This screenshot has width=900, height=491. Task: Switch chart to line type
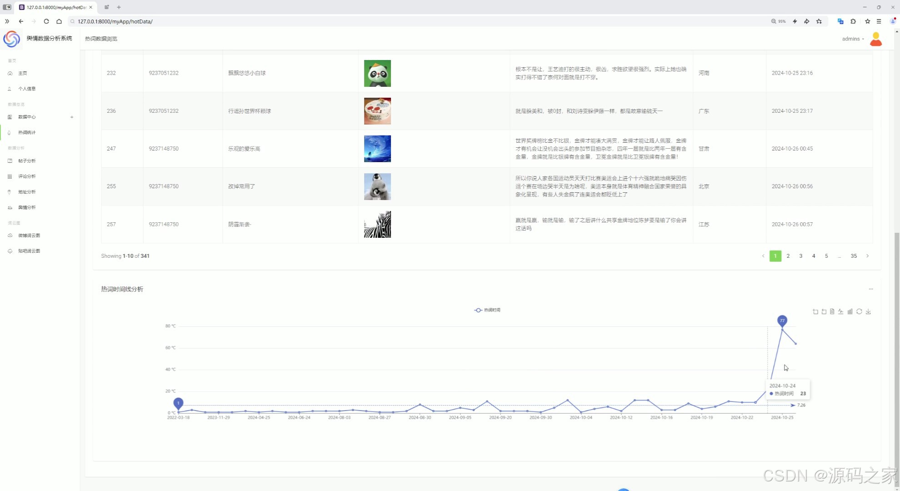[841, 311]
